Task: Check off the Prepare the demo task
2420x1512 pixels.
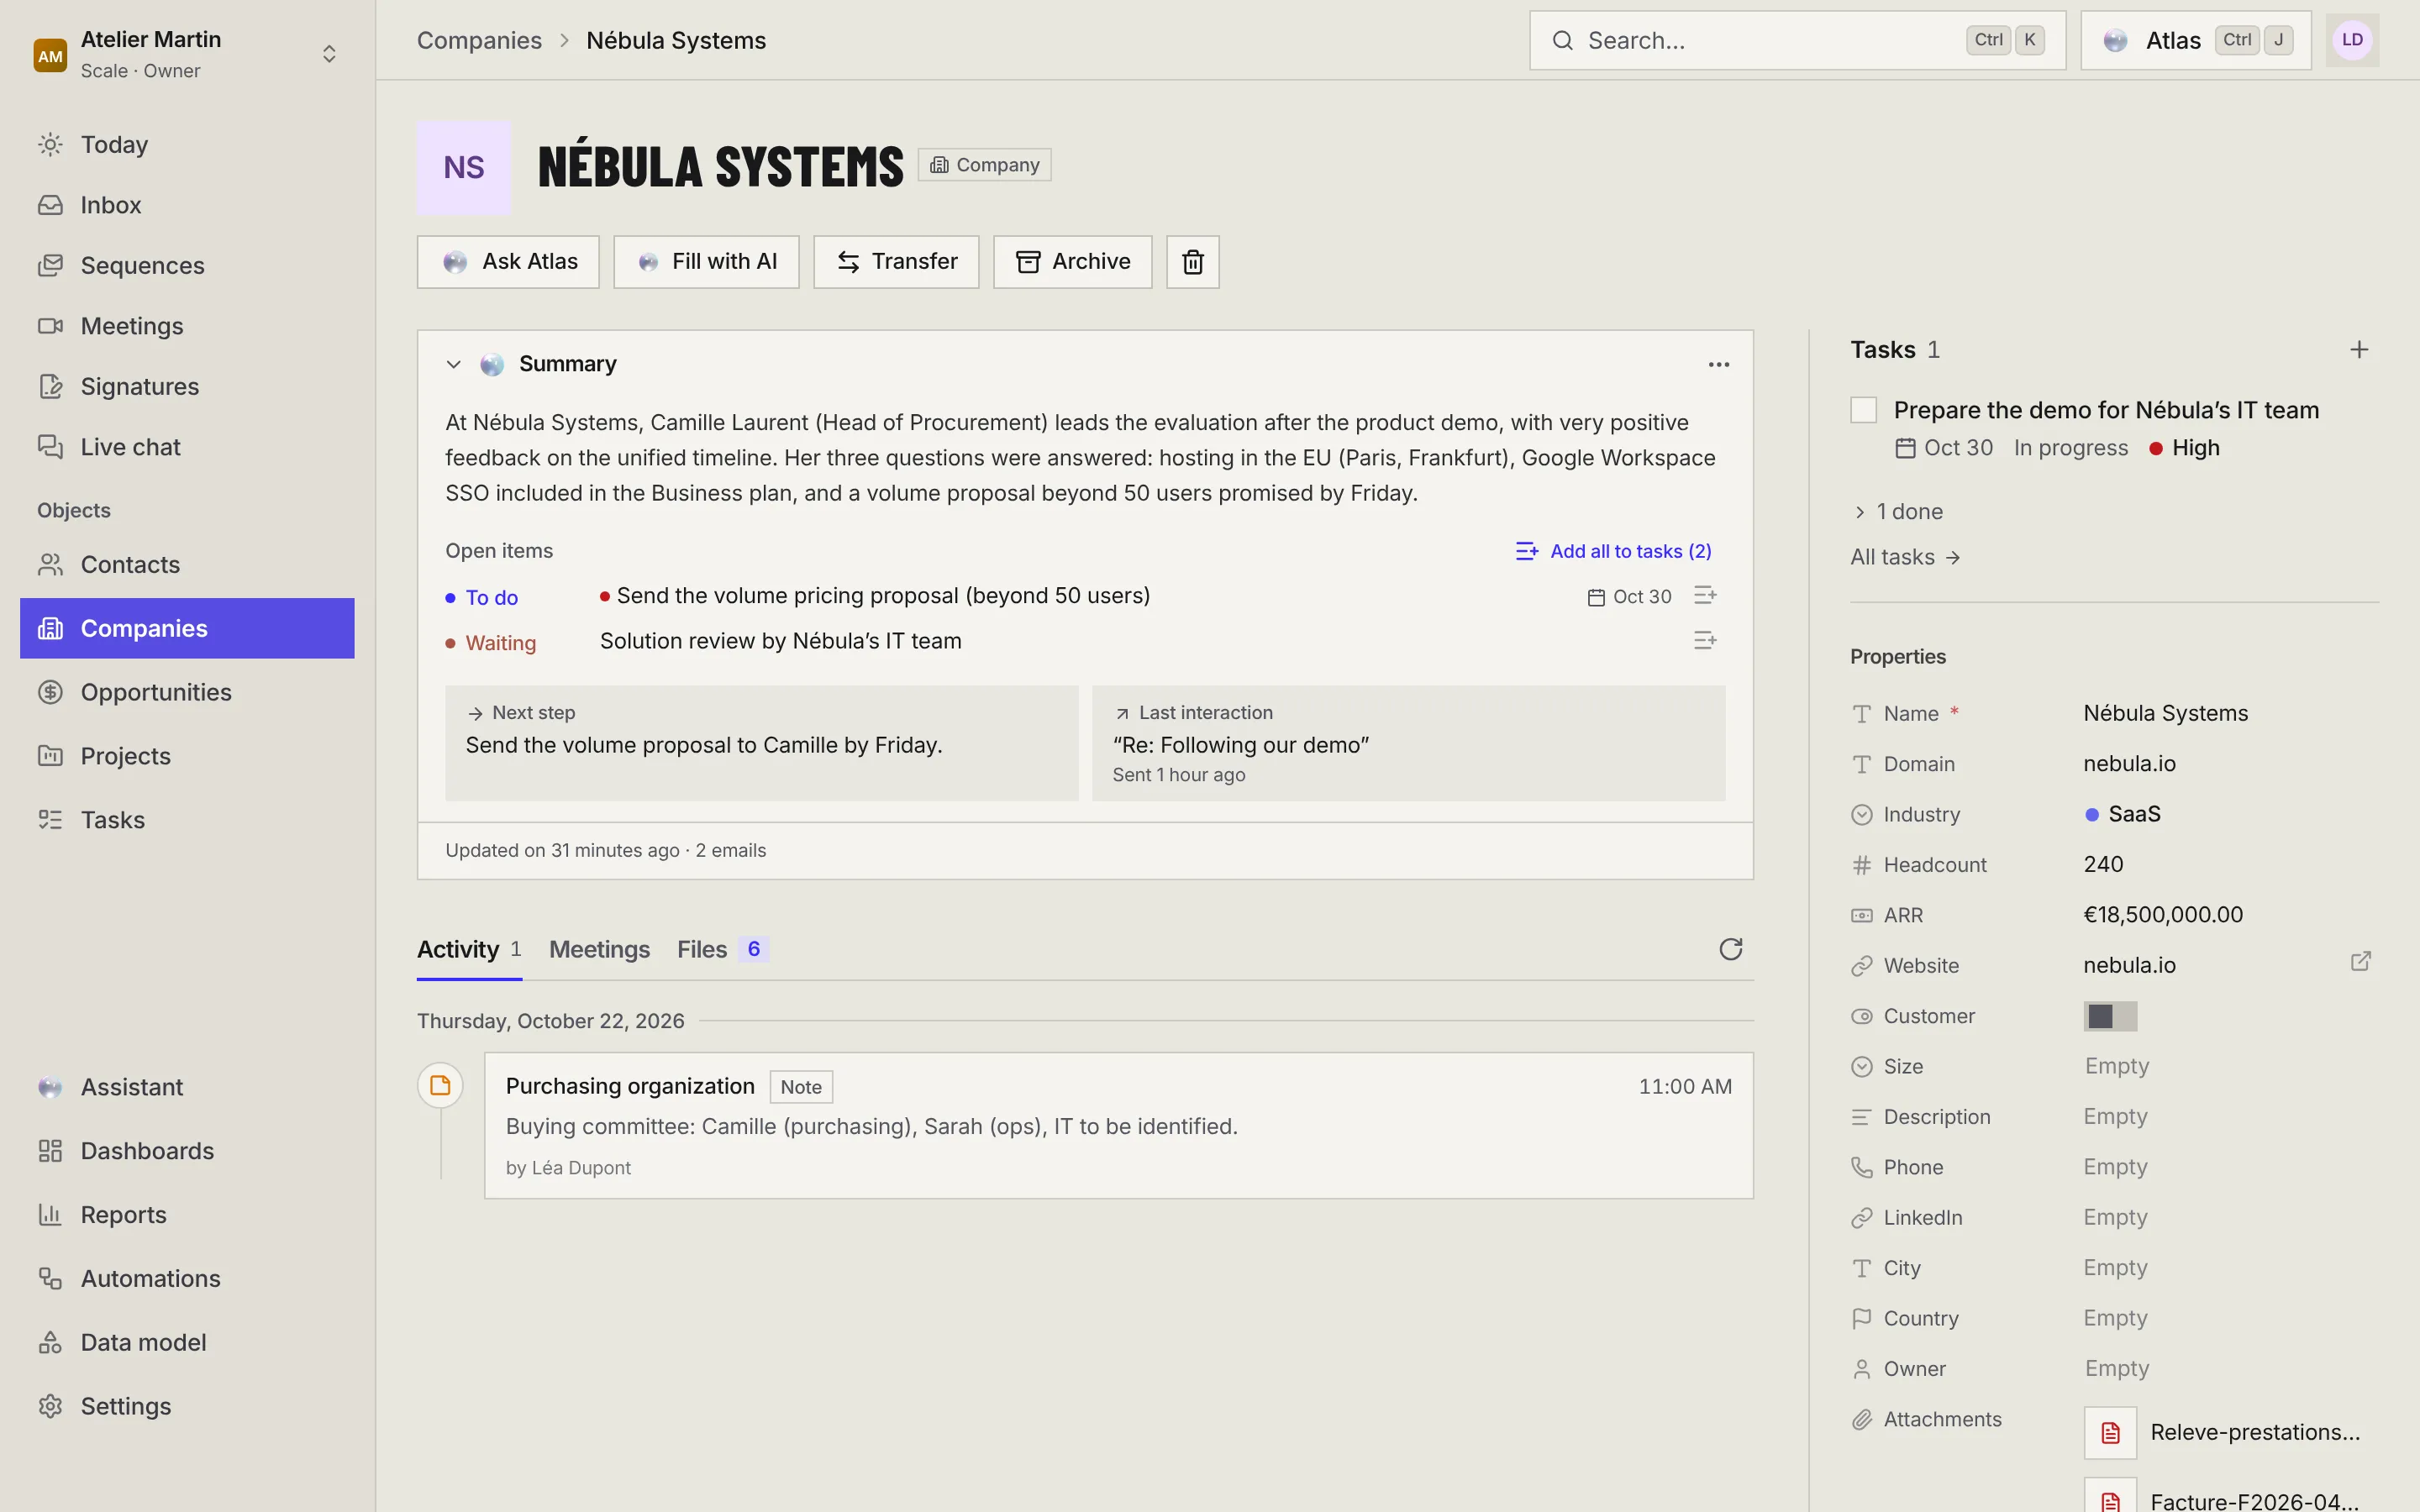Action: (x=1863, y=410)
